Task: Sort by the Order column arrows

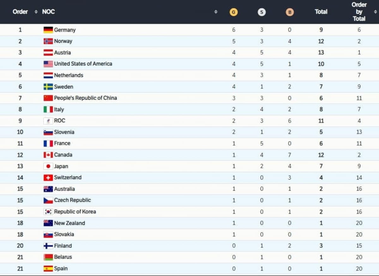Action: click(36, 12)
